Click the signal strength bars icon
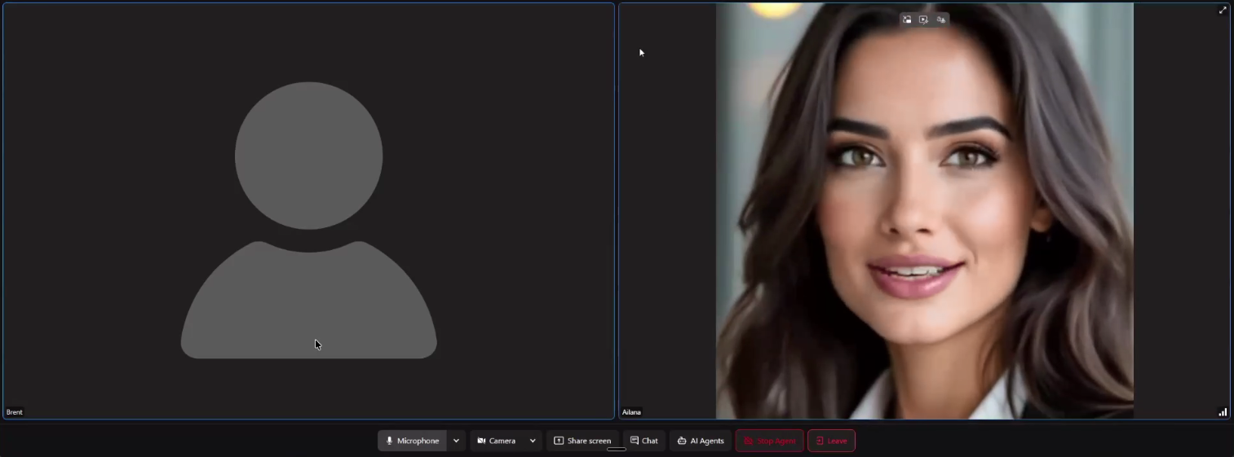Viewport: 1234px width, 457px height. 1222,412
